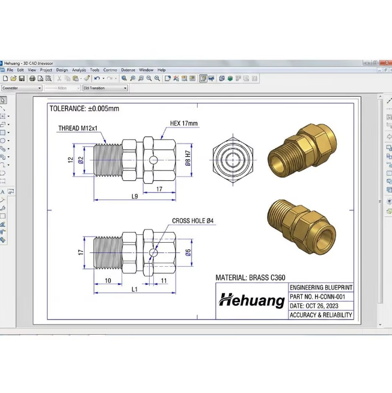Open the Design menu
392x393 pixels.
tap(62, 70)
